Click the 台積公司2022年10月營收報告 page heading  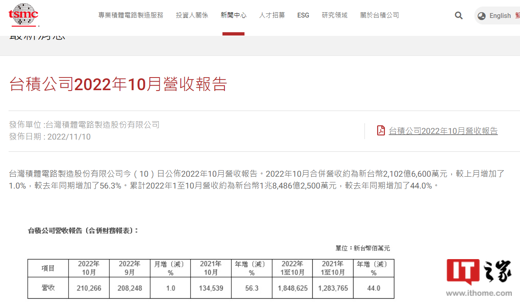point(118,84)
